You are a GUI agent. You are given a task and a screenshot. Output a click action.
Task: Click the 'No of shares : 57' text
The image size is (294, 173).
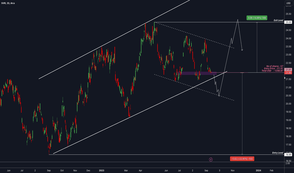coord(275,66)
